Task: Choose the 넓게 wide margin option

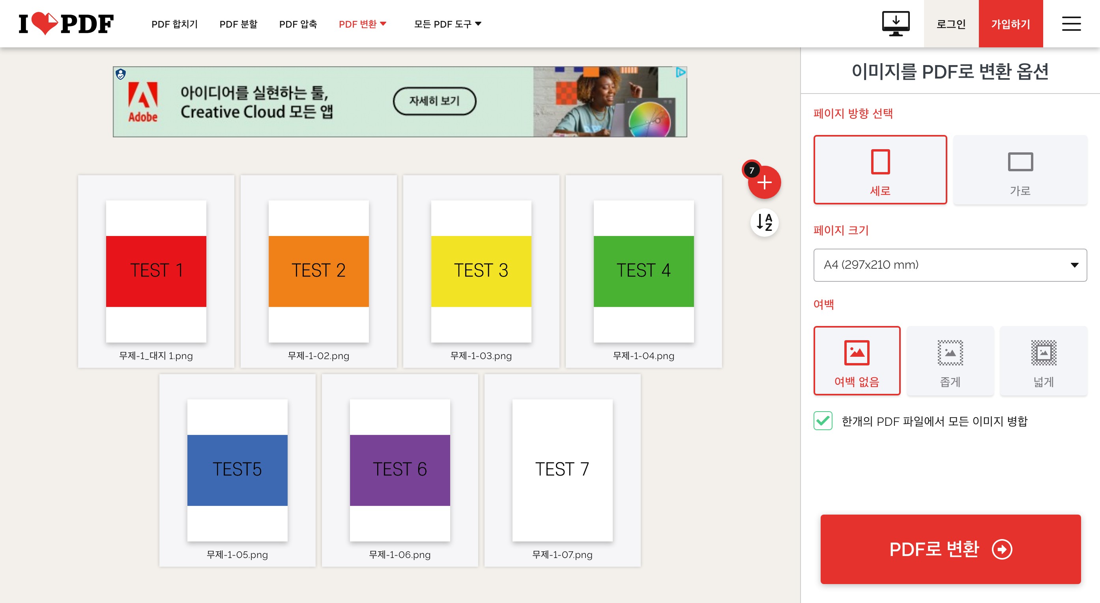Action: 1043,361
